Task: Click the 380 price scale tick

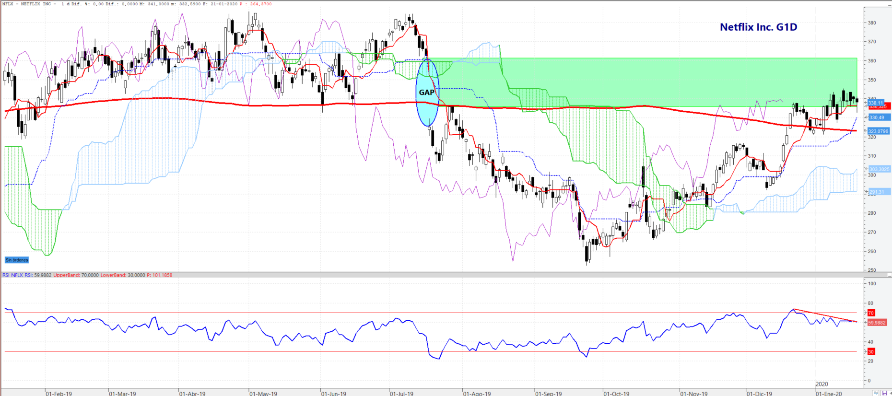Action: pos(872,23)
